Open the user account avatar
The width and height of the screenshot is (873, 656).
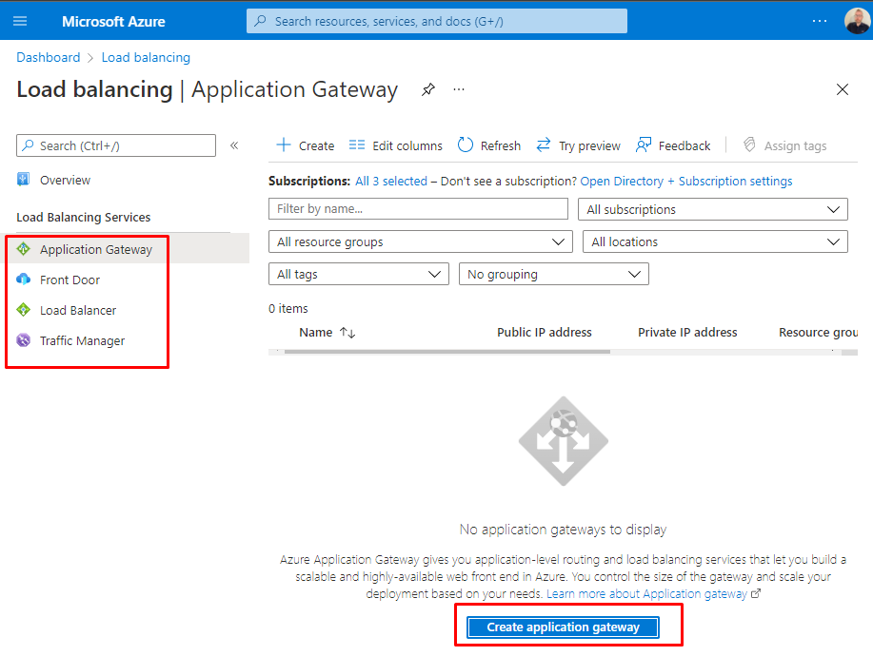856,21
